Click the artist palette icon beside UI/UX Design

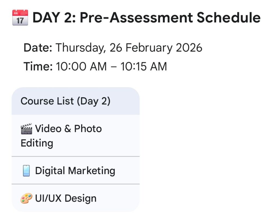click(26, 199)
